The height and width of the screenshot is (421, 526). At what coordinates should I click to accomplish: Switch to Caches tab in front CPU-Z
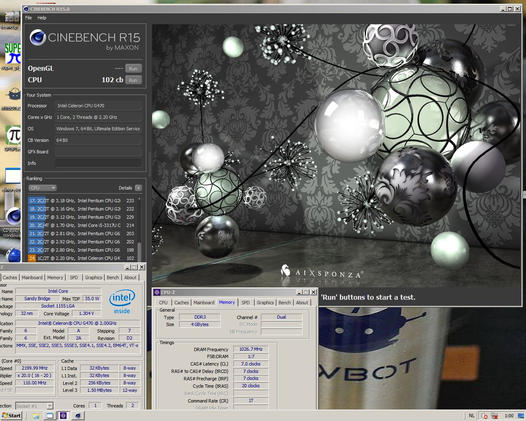pos(182,303)
